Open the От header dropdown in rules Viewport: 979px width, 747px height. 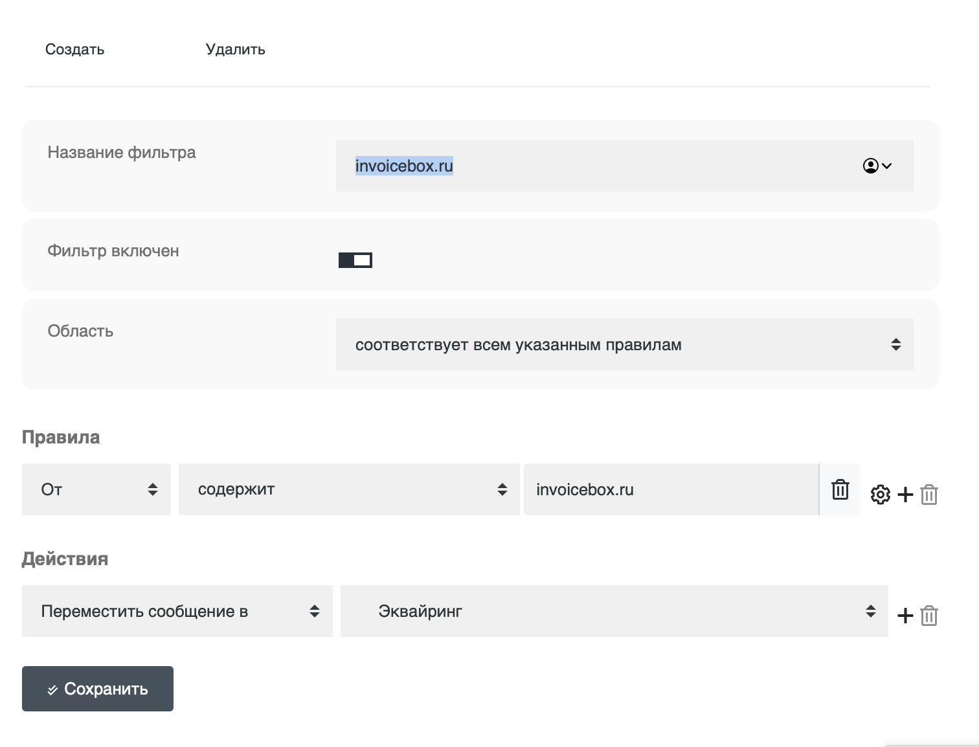[96, 489]
